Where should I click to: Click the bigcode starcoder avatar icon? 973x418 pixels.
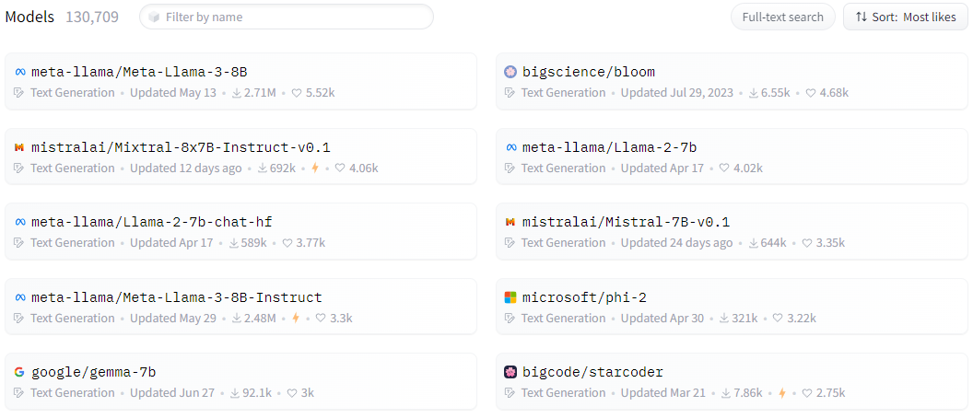[x=510, y=372]
